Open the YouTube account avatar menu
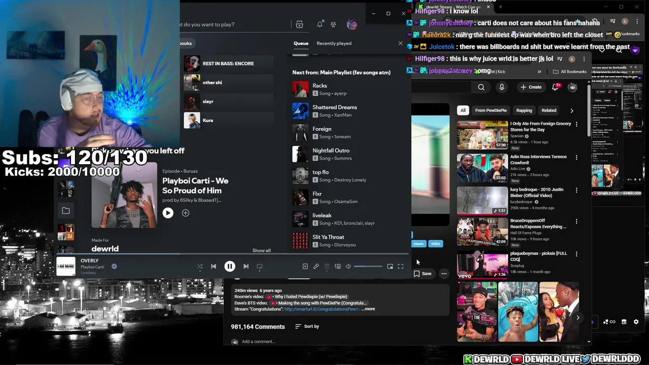 [x=572, y=87]
